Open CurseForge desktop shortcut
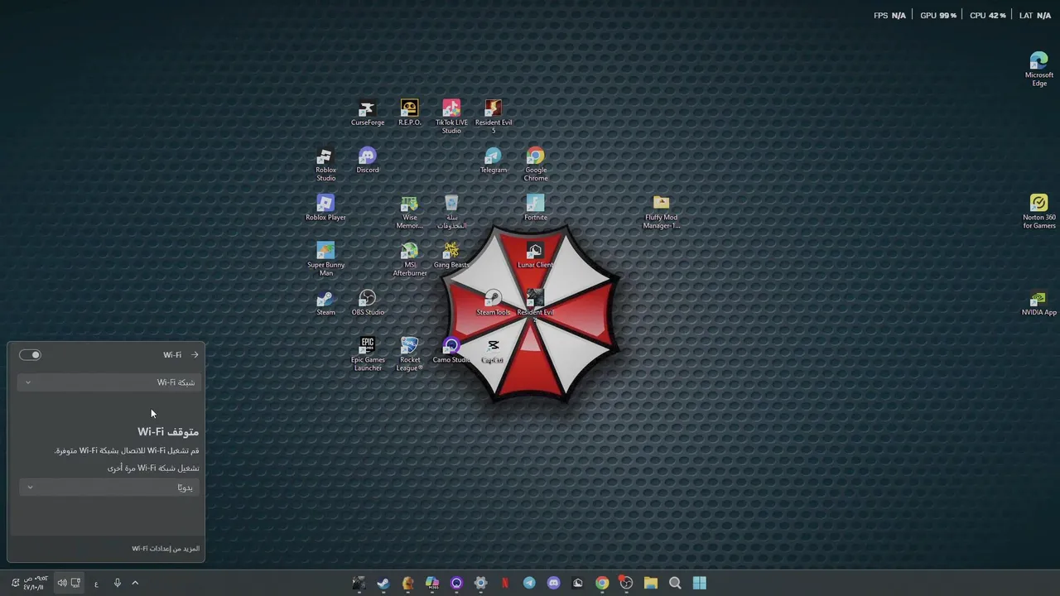The height and width of the screenshot is (596, 1060). pos(367,113)
